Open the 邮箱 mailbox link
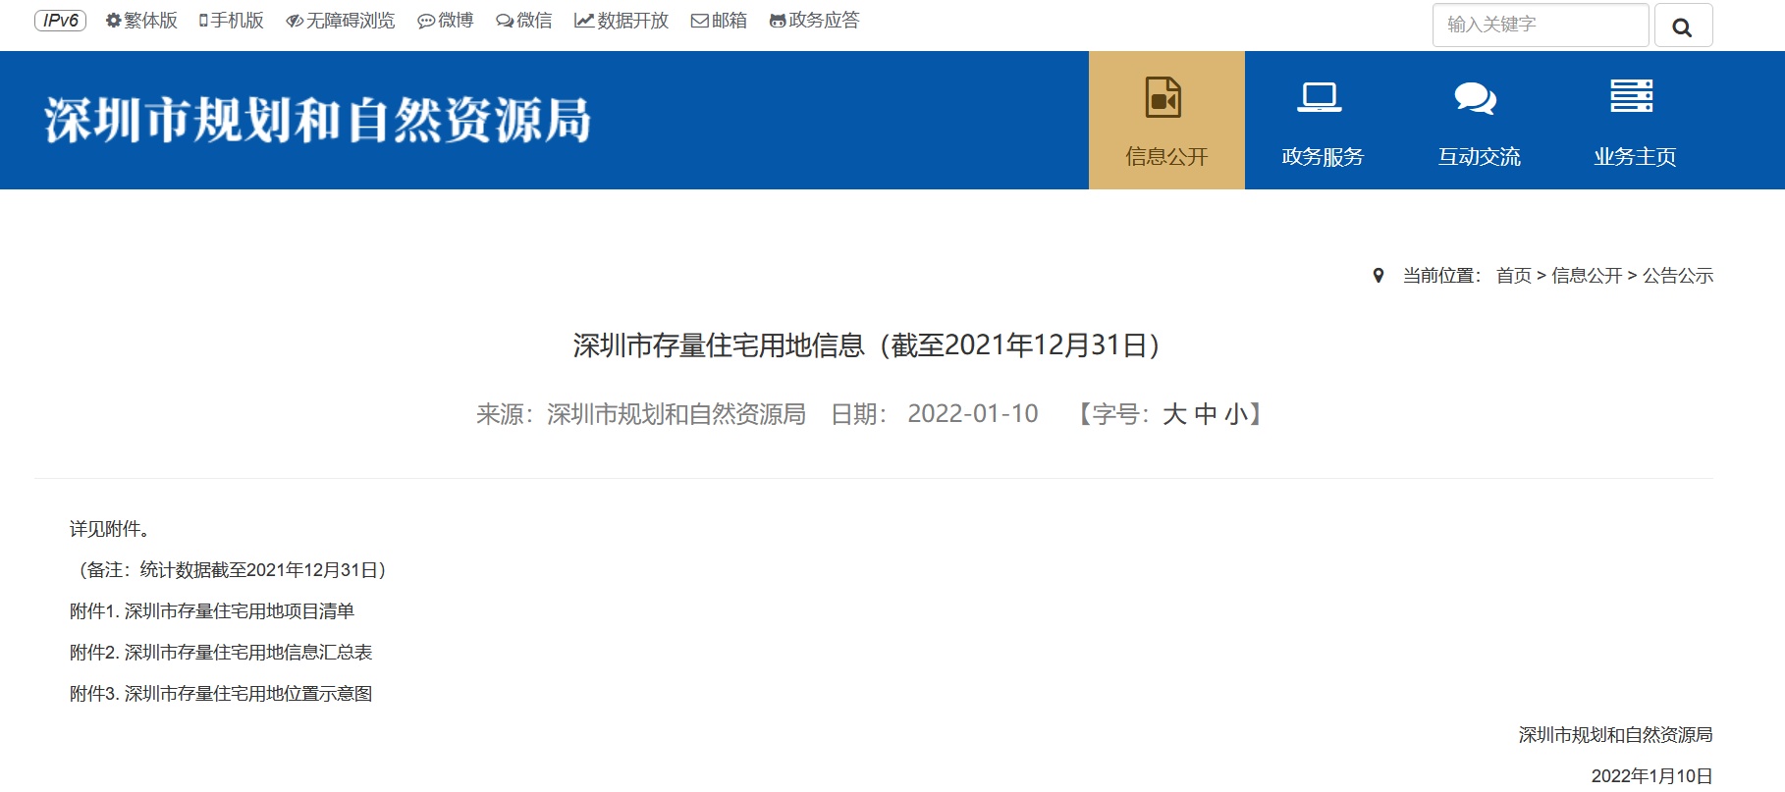 pyautogui.click(x=719, y=21)
